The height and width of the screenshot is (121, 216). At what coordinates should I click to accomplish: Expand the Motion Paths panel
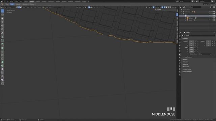click(x=186, y=67)
